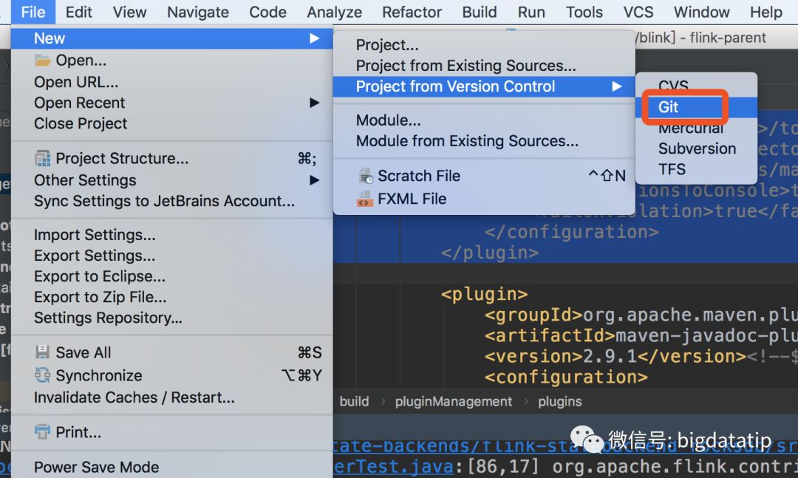Click the Save All floppy disk icon
The height and width of the screenshot is (478, 798).
point(42,352)
